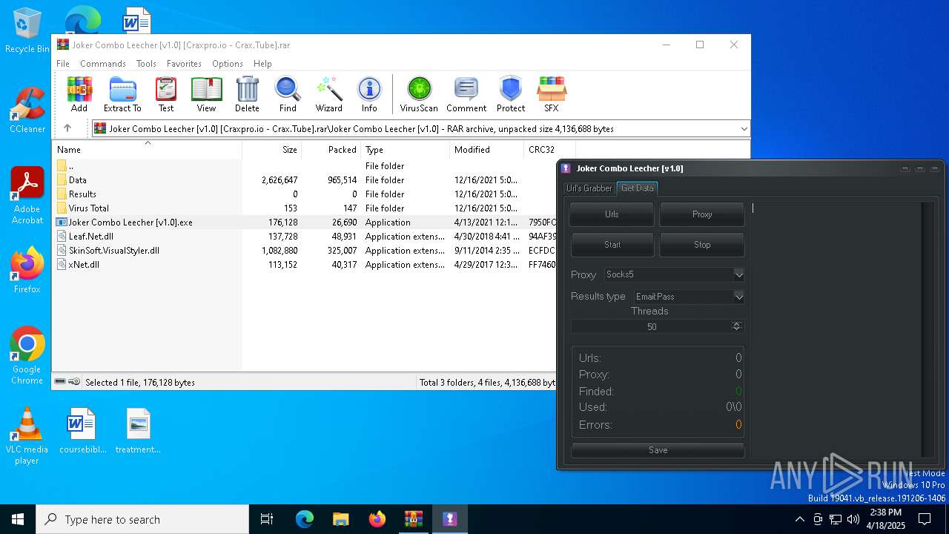Screen dimensions: 949x534
Task: Click the Windows search box
Action: [142, 519]
